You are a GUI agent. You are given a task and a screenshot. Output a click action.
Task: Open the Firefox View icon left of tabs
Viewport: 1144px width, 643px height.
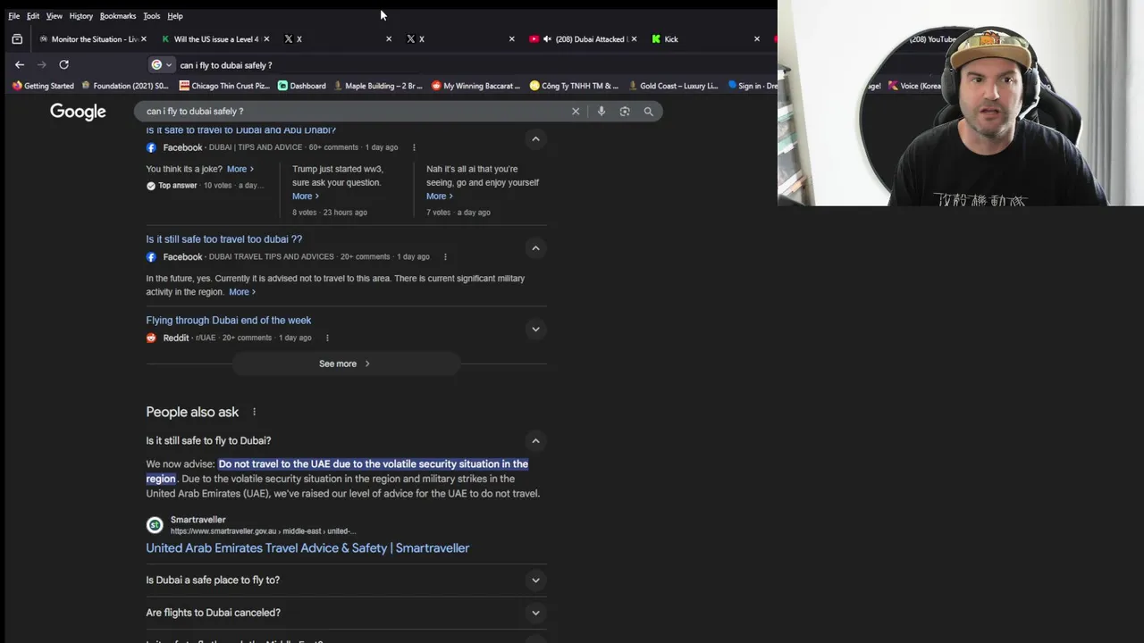tap(17, 39)
